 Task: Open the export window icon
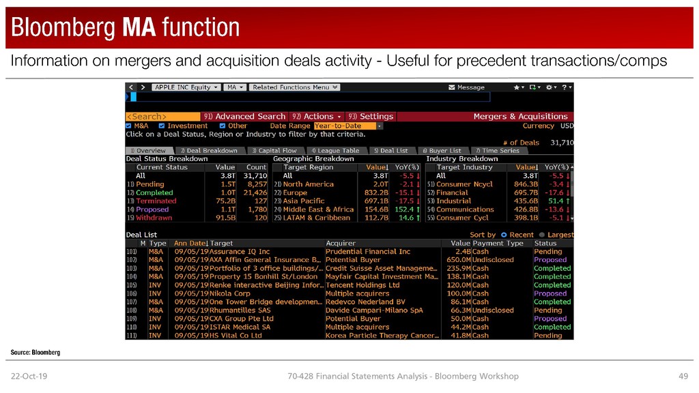click(532, 87)
